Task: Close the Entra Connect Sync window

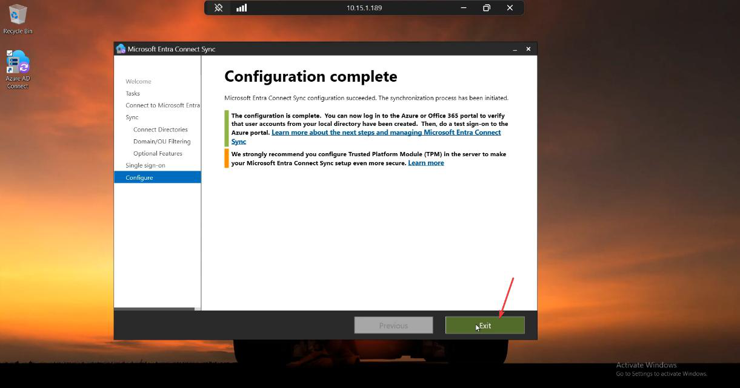Action: click(528, 49)
